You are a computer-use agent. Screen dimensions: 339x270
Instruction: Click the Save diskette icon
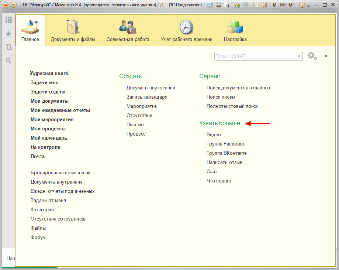210,5
